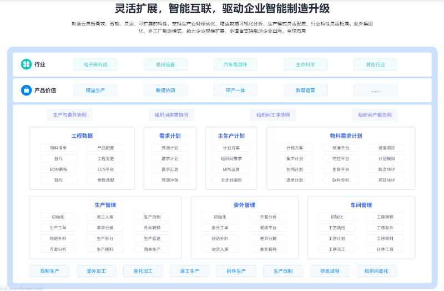
Task: Select 产品配置 in 工程数据
Action: tap(105, 148)
